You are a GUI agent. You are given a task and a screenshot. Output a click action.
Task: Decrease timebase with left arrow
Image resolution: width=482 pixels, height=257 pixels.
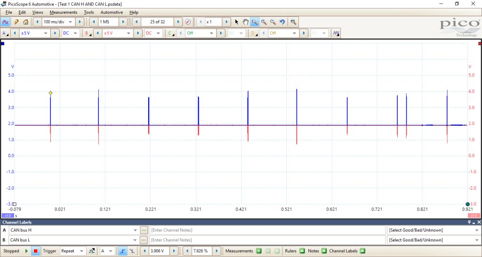(x=37, y=22)
